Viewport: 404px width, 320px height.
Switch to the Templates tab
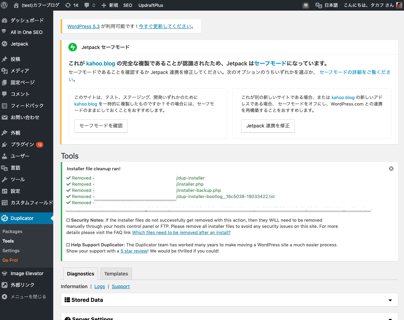coord(116,274)
